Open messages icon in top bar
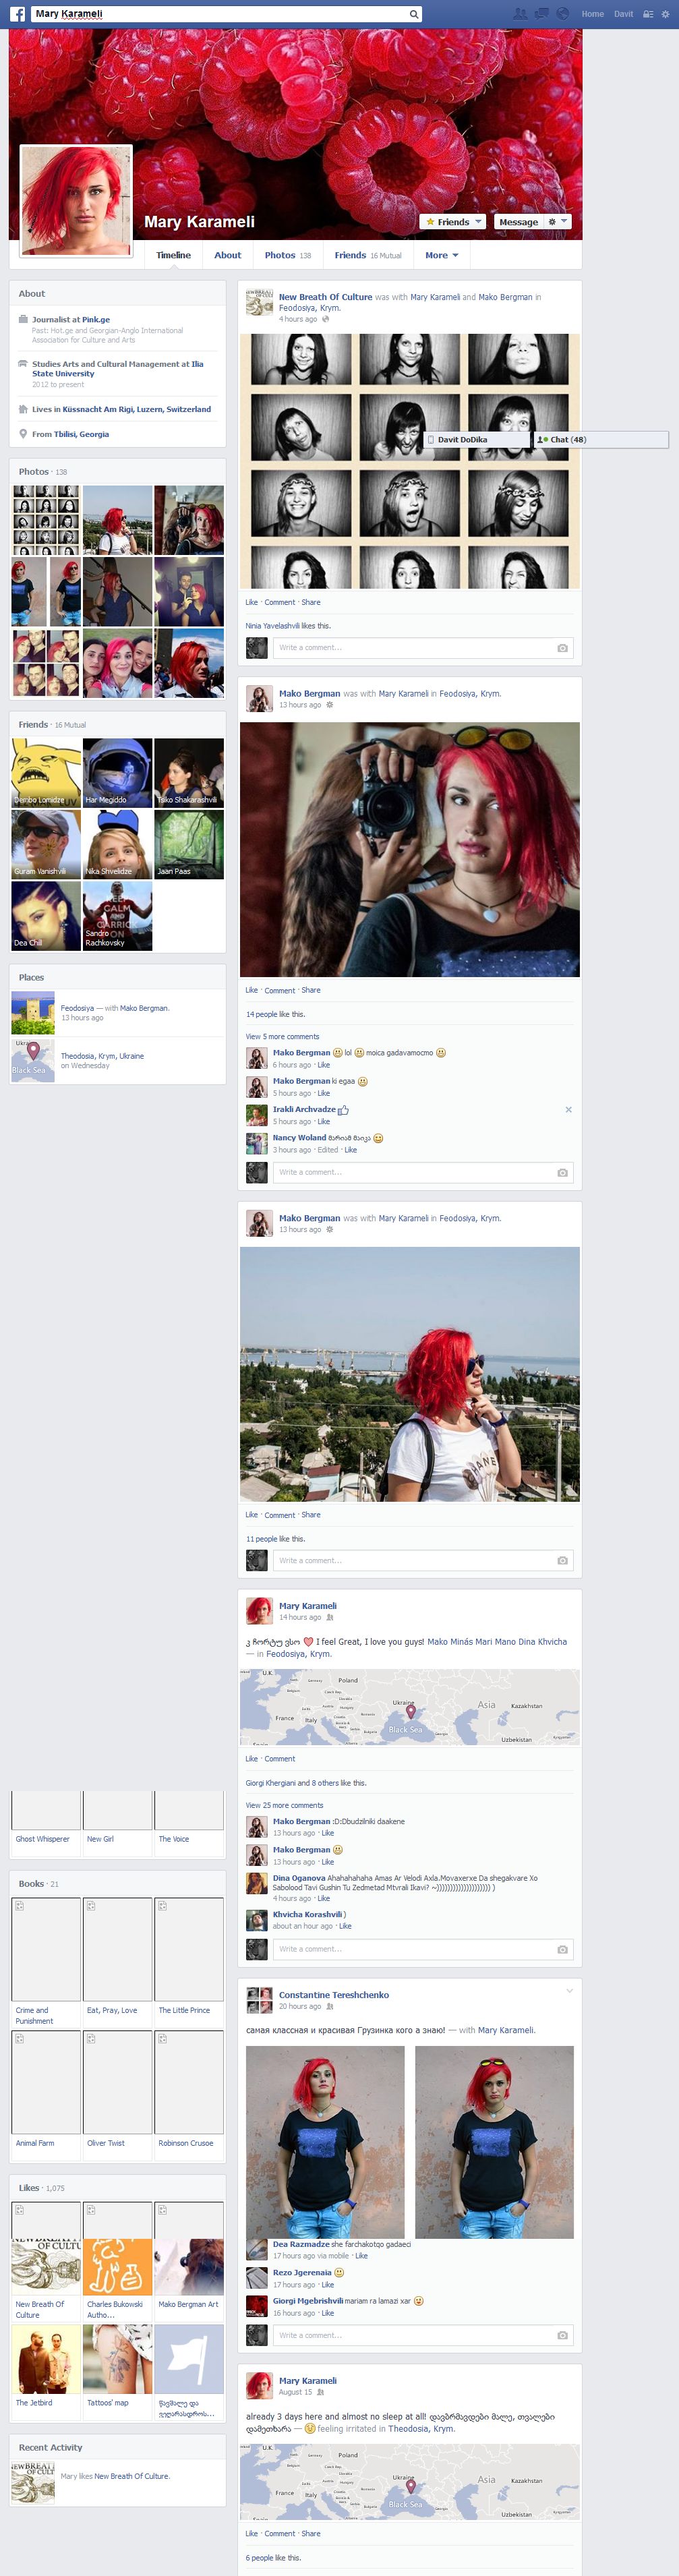The image size is (679, 2576). click(x=541, y=14)
